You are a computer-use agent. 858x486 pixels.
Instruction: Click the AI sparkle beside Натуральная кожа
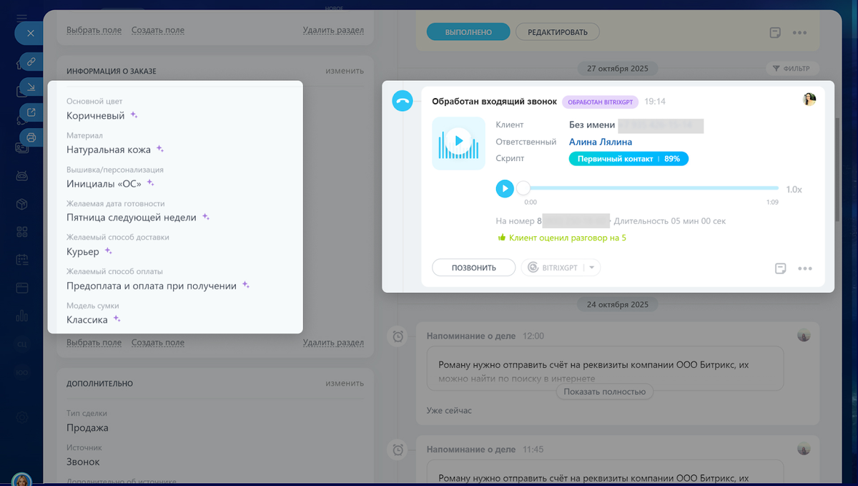(160, 149)
